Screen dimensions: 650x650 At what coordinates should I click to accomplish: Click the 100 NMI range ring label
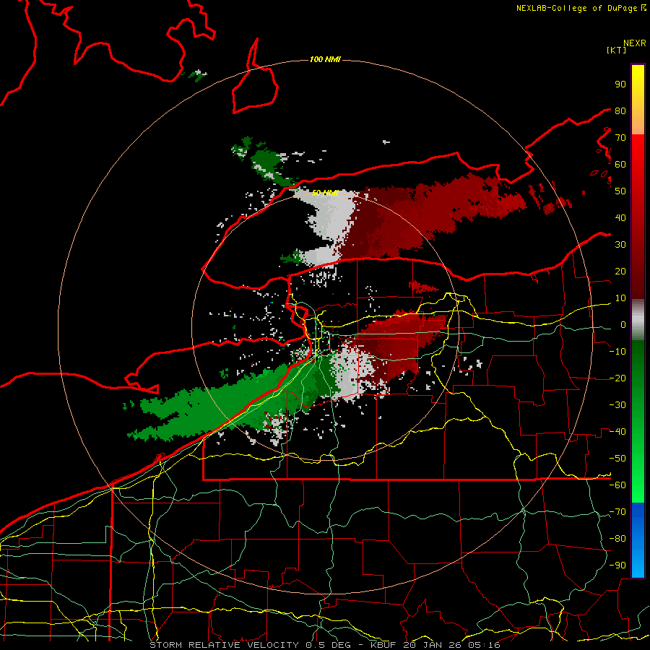point(325,60)
